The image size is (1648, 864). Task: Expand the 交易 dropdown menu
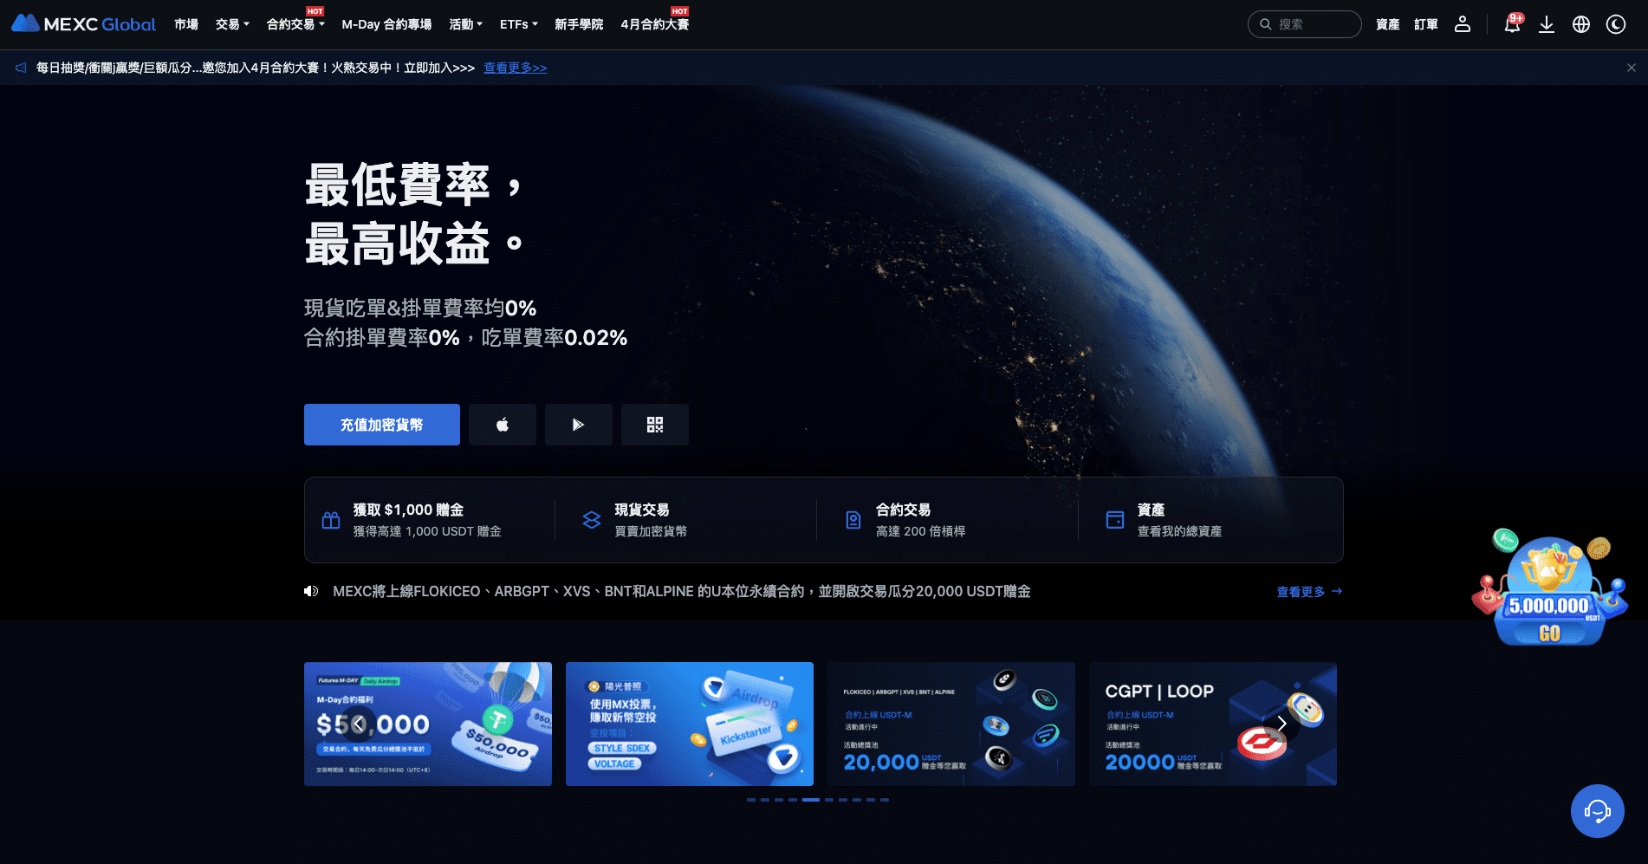(232, 24)
